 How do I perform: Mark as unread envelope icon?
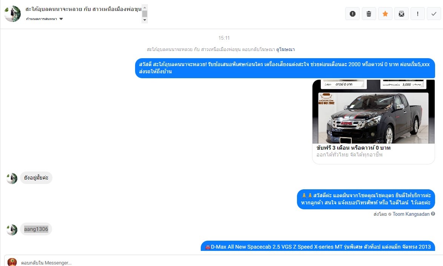click(401, 14)
